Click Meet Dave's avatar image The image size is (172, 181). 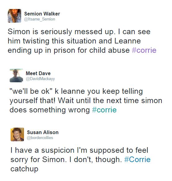(16, 75)
